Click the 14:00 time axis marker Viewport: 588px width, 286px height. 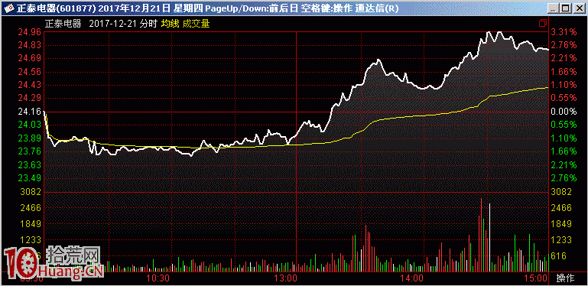(x=411, y=278)
